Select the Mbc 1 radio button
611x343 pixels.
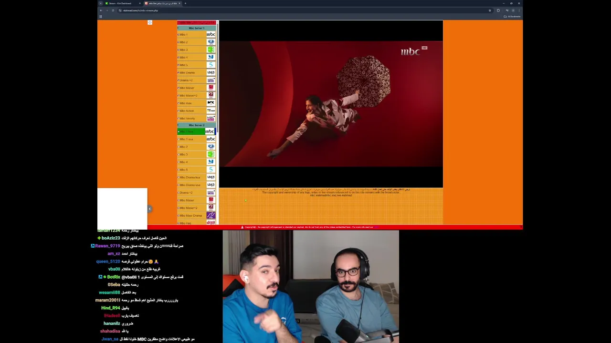point(179,34)
